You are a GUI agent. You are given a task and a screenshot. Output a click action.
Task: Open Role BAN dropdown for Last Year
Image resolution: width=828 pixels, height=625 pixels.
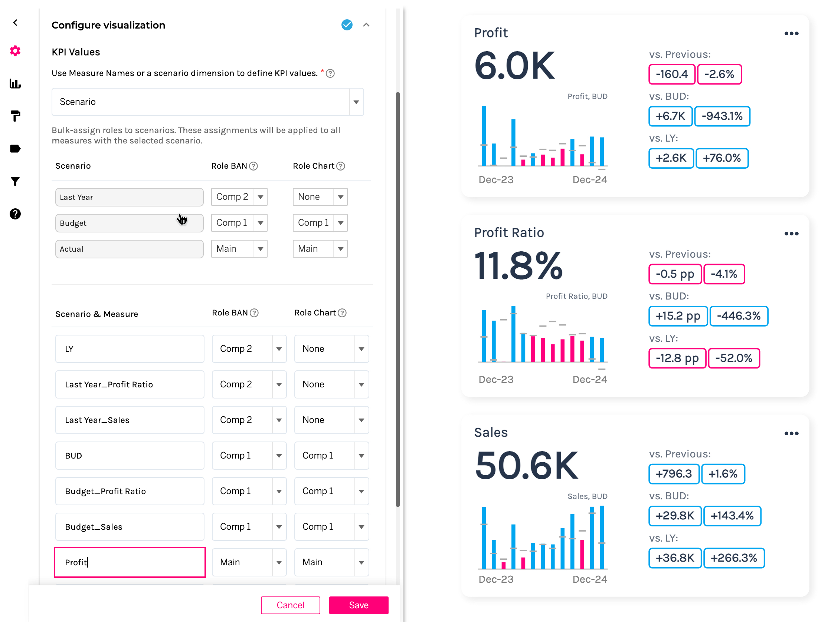(260, 197)
